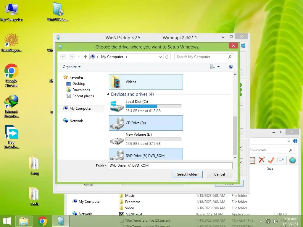Launch Internet Download Manager desktop icon

pos(12,106)
